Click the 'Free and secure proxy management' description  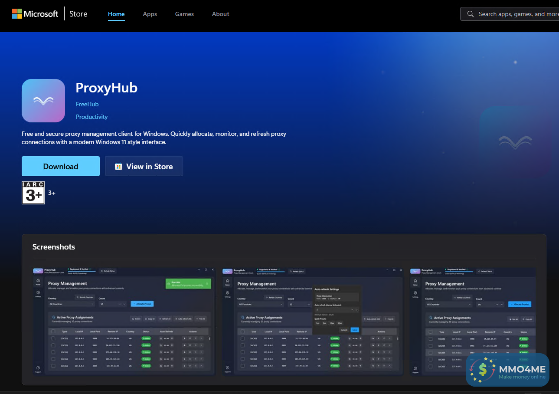[154, 138]
